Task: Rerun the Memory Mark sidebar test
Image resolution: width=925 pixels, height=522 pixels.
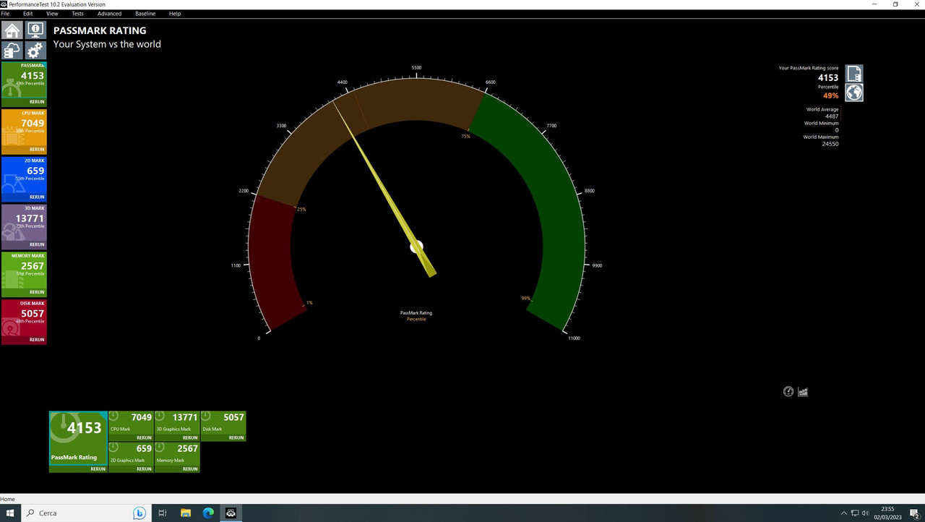Action: [37, 292]
